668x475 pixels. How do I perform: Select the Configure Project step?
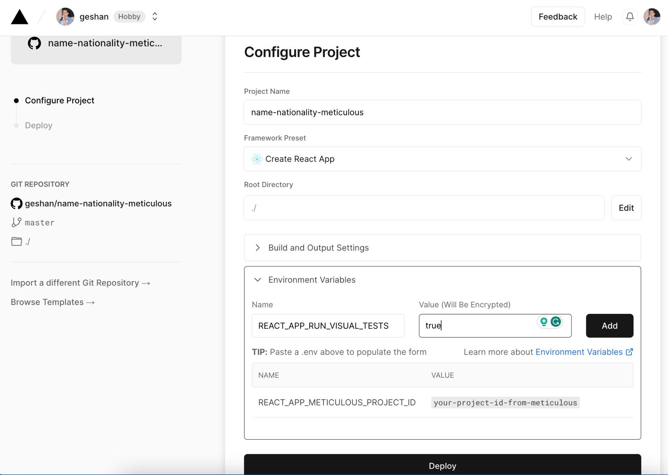59,100
